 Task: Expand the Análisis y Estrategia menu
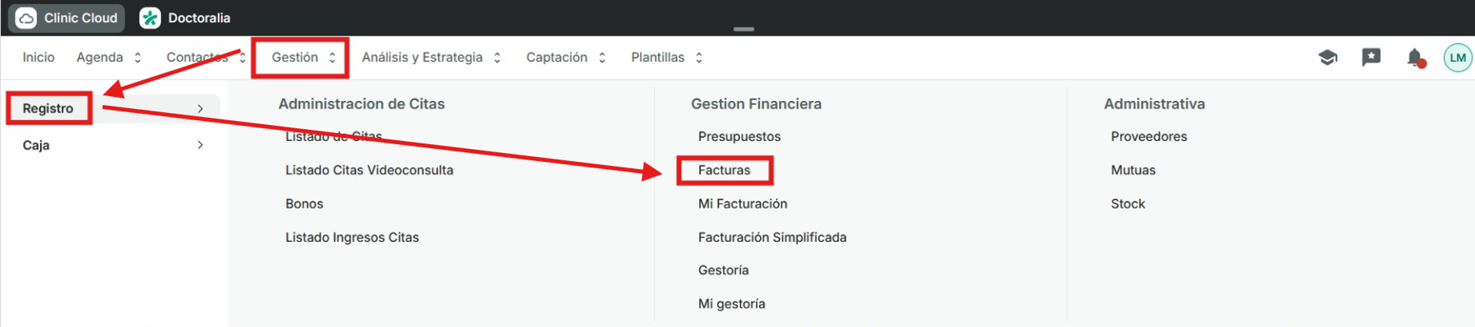(x=431, y=58)
